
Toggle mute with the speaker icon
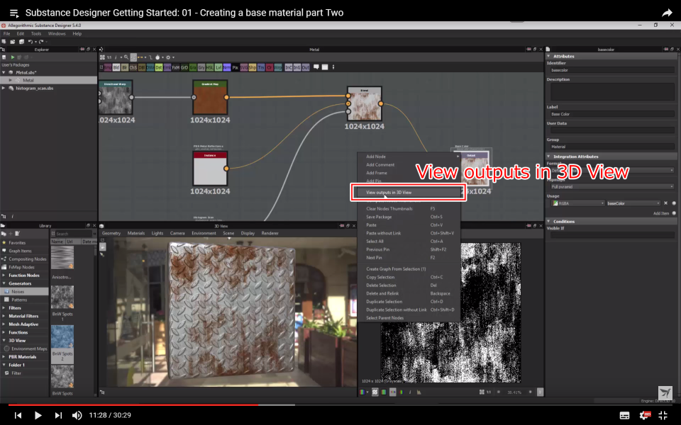77,416
